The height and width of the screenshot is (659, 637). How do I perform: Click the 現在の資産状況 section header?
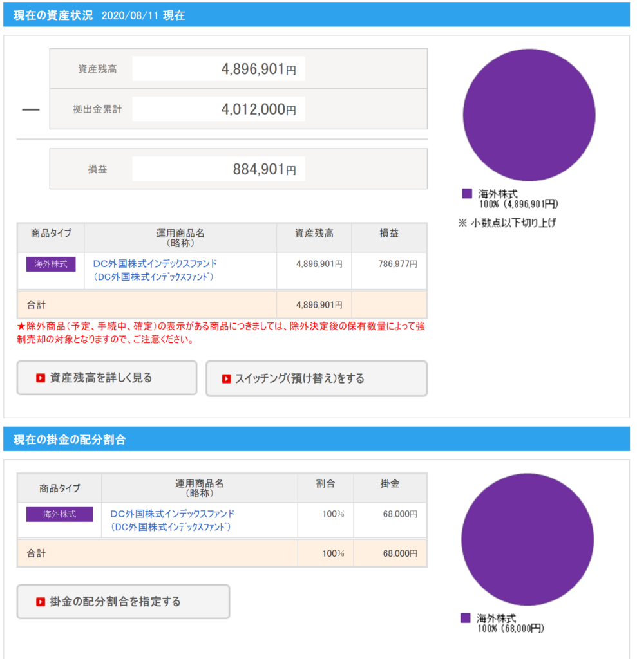53,15
